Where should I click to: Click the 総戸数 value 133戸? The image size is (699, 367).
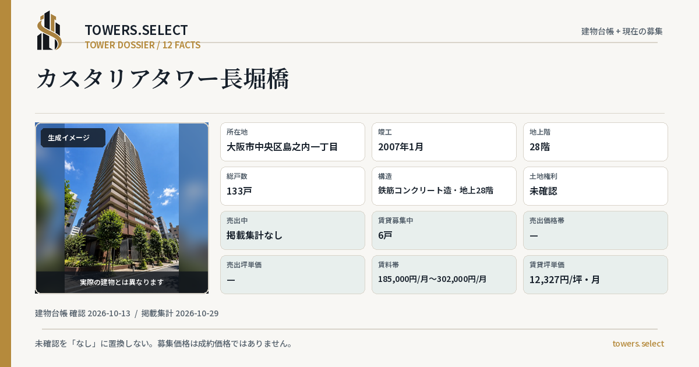pyautogui.click(x=239, y=191)
